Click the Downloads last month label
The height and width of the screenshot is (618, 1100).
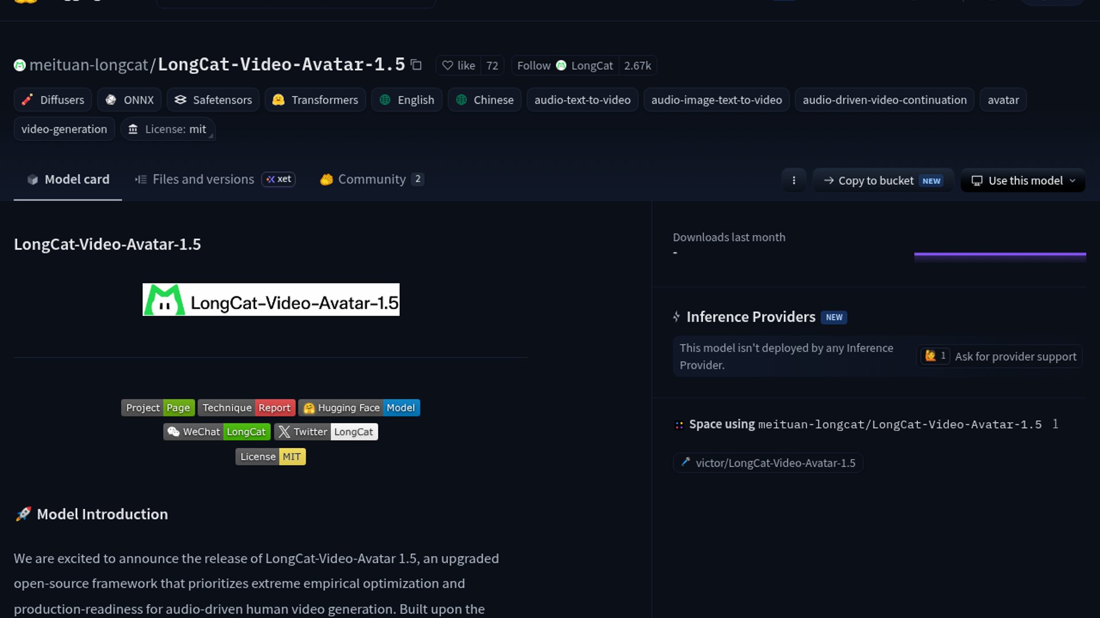(x=729, y=237)
